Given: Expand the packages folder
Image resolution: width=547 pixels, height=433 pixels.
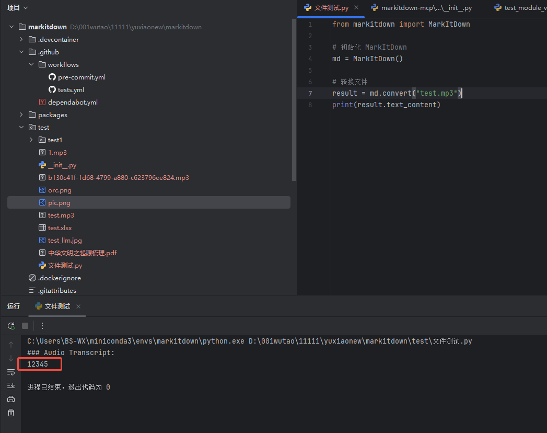Looking at the screenshot, I should (x=21, y=115).
